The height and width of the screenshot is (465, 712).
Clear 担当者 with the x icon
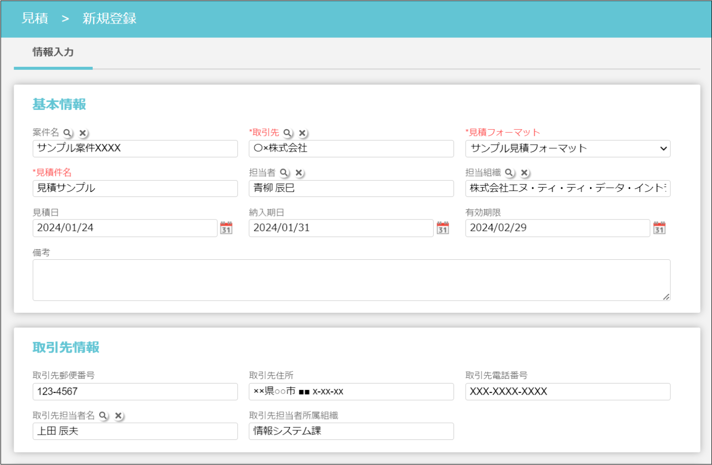pos(299,173)
